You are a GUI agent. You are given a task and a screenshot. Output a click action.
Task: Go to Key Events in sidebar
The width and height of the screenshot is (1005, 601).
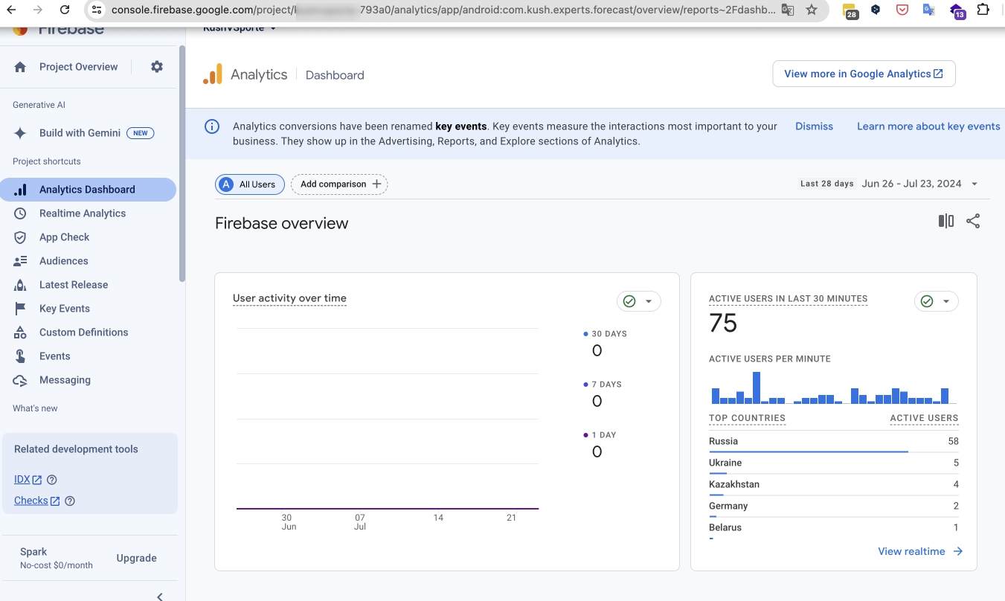click(x=64, y=309)
